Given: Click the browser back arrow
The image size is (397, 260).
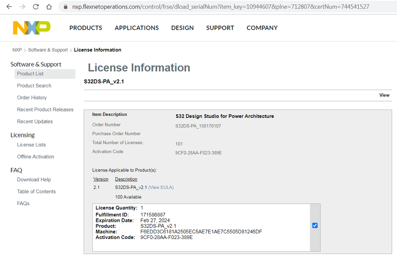Looking at the screenshot, I should pyautogui.click(x=9, y=7).
